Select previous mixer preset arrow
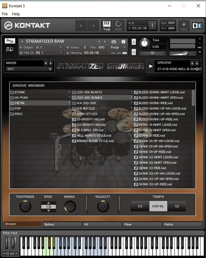 click(46, 63)
